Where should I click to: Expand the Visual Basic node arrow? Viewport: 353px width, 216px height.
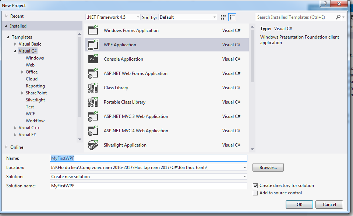coord(15,44)
